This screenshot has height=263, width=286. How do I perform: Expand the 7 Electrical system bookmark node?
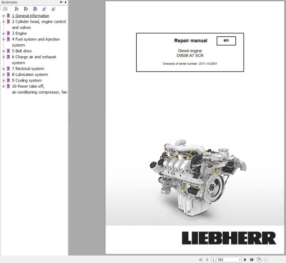coord(3,69)
